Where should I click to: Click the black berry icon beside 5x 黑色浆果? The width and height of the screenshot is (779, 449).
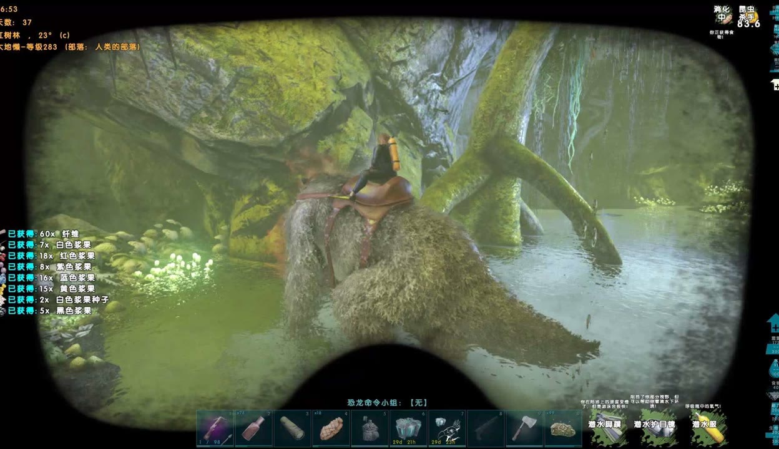click(x=3, y=311)
